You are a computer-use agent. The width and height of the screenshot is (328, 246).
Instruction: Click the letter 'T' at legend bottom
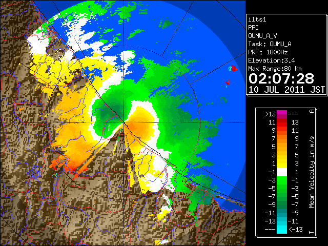tap(312, 232)
